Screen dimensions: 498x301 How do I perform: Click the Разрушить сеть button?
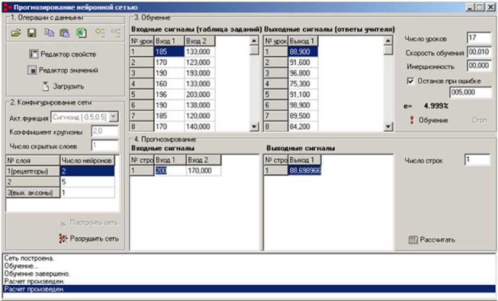89,238
